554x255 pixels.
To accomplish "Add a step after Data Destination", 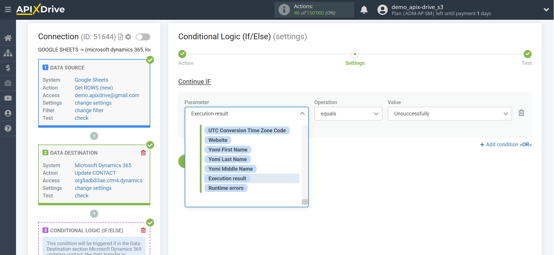I will (x=94, y=214).
